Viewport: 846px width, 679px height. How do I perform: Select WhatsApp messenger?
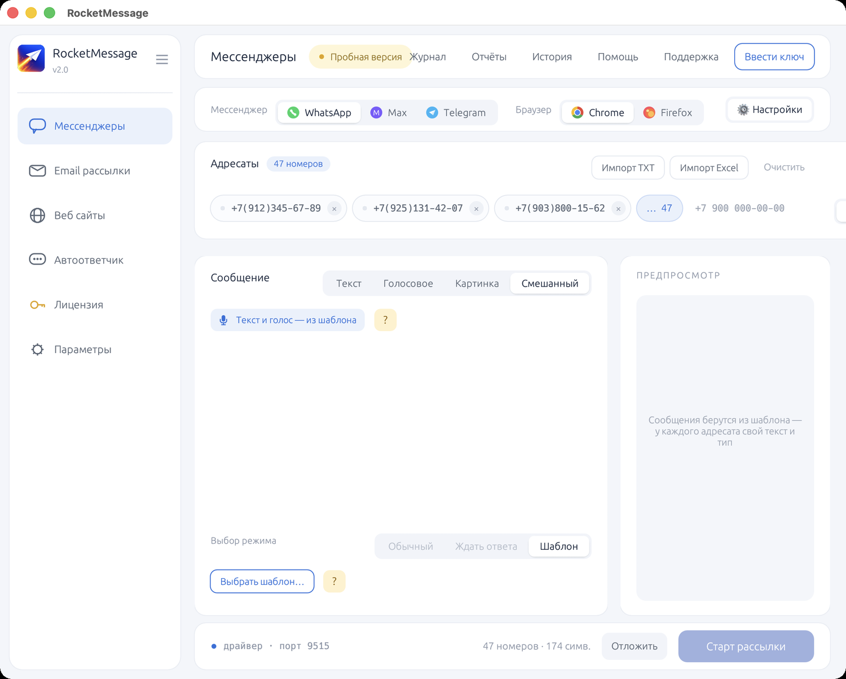pyautogui.click(x=319, y=112)
